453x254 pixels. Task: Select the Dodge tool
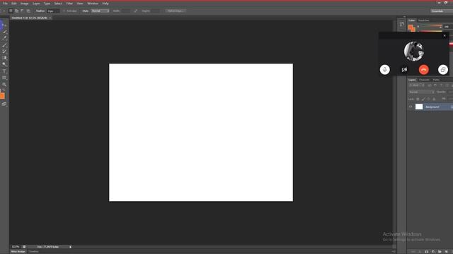coord(4,64)
